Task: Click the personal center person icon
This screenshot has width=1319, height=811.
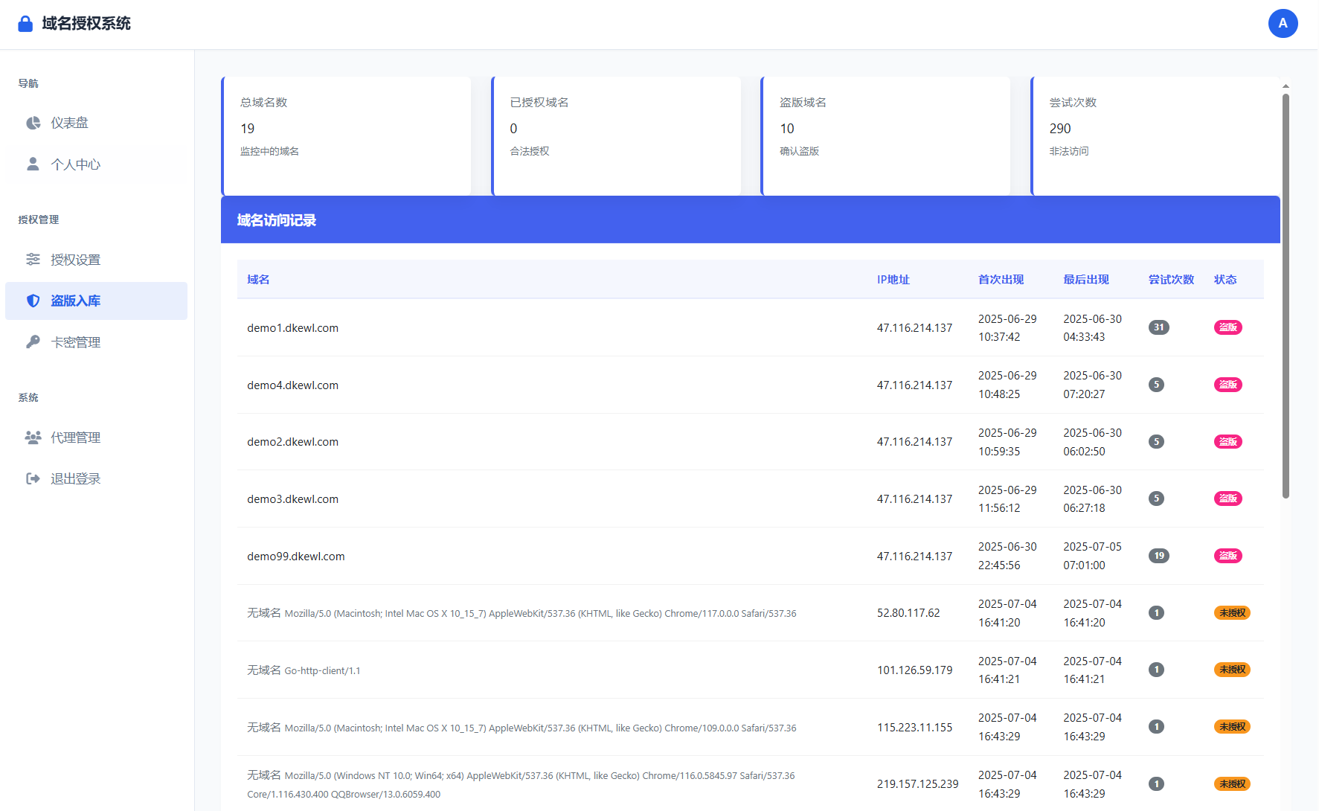Action: pyautogui.click(x=33, y=164)
